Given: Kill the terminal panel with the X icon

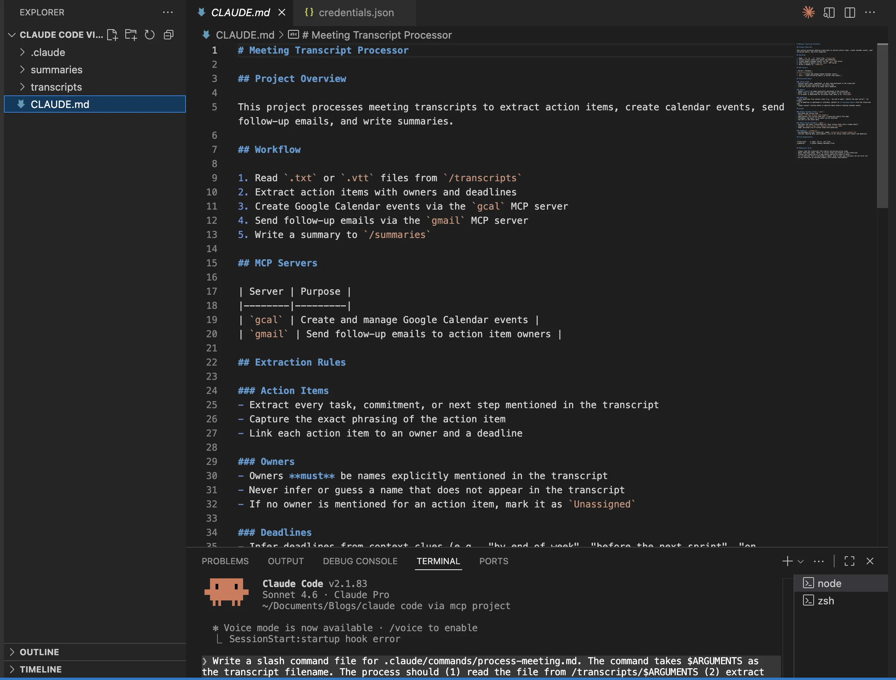Looking at the screenshot, I should coord(870,561).
